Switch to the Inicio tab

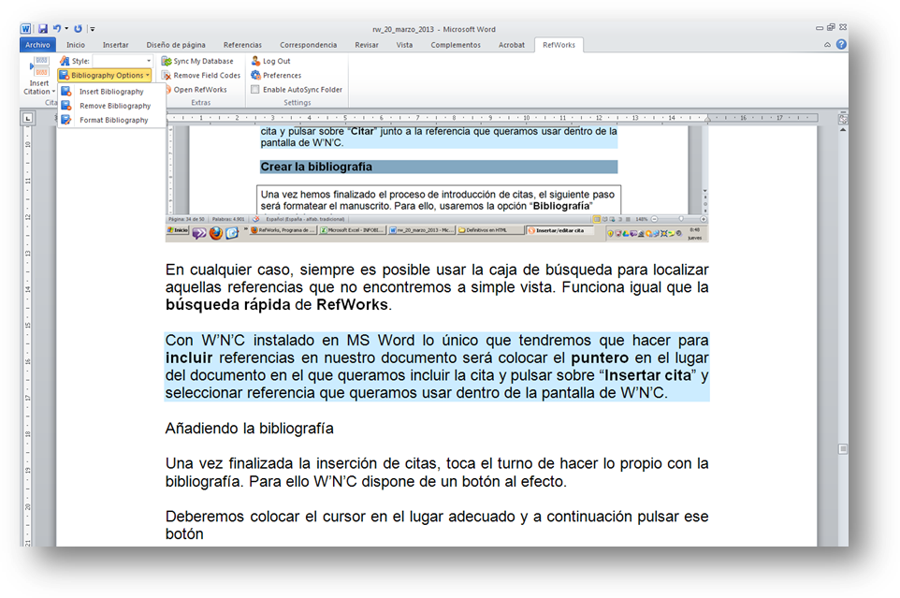[75, 45]
